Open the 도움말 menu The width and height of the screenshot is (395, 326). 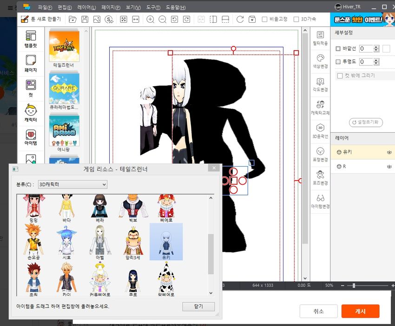(x=176, y=7)
